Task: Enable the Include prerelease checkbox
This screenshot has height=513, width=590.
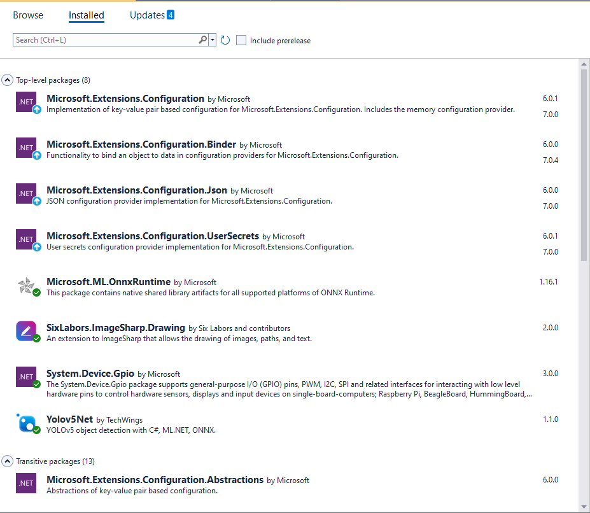Action: pos(241,40)
